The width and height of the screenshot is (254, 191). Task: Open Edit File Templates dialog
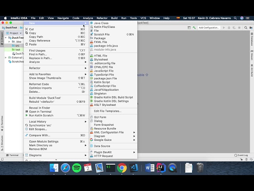tap(113, 111)
